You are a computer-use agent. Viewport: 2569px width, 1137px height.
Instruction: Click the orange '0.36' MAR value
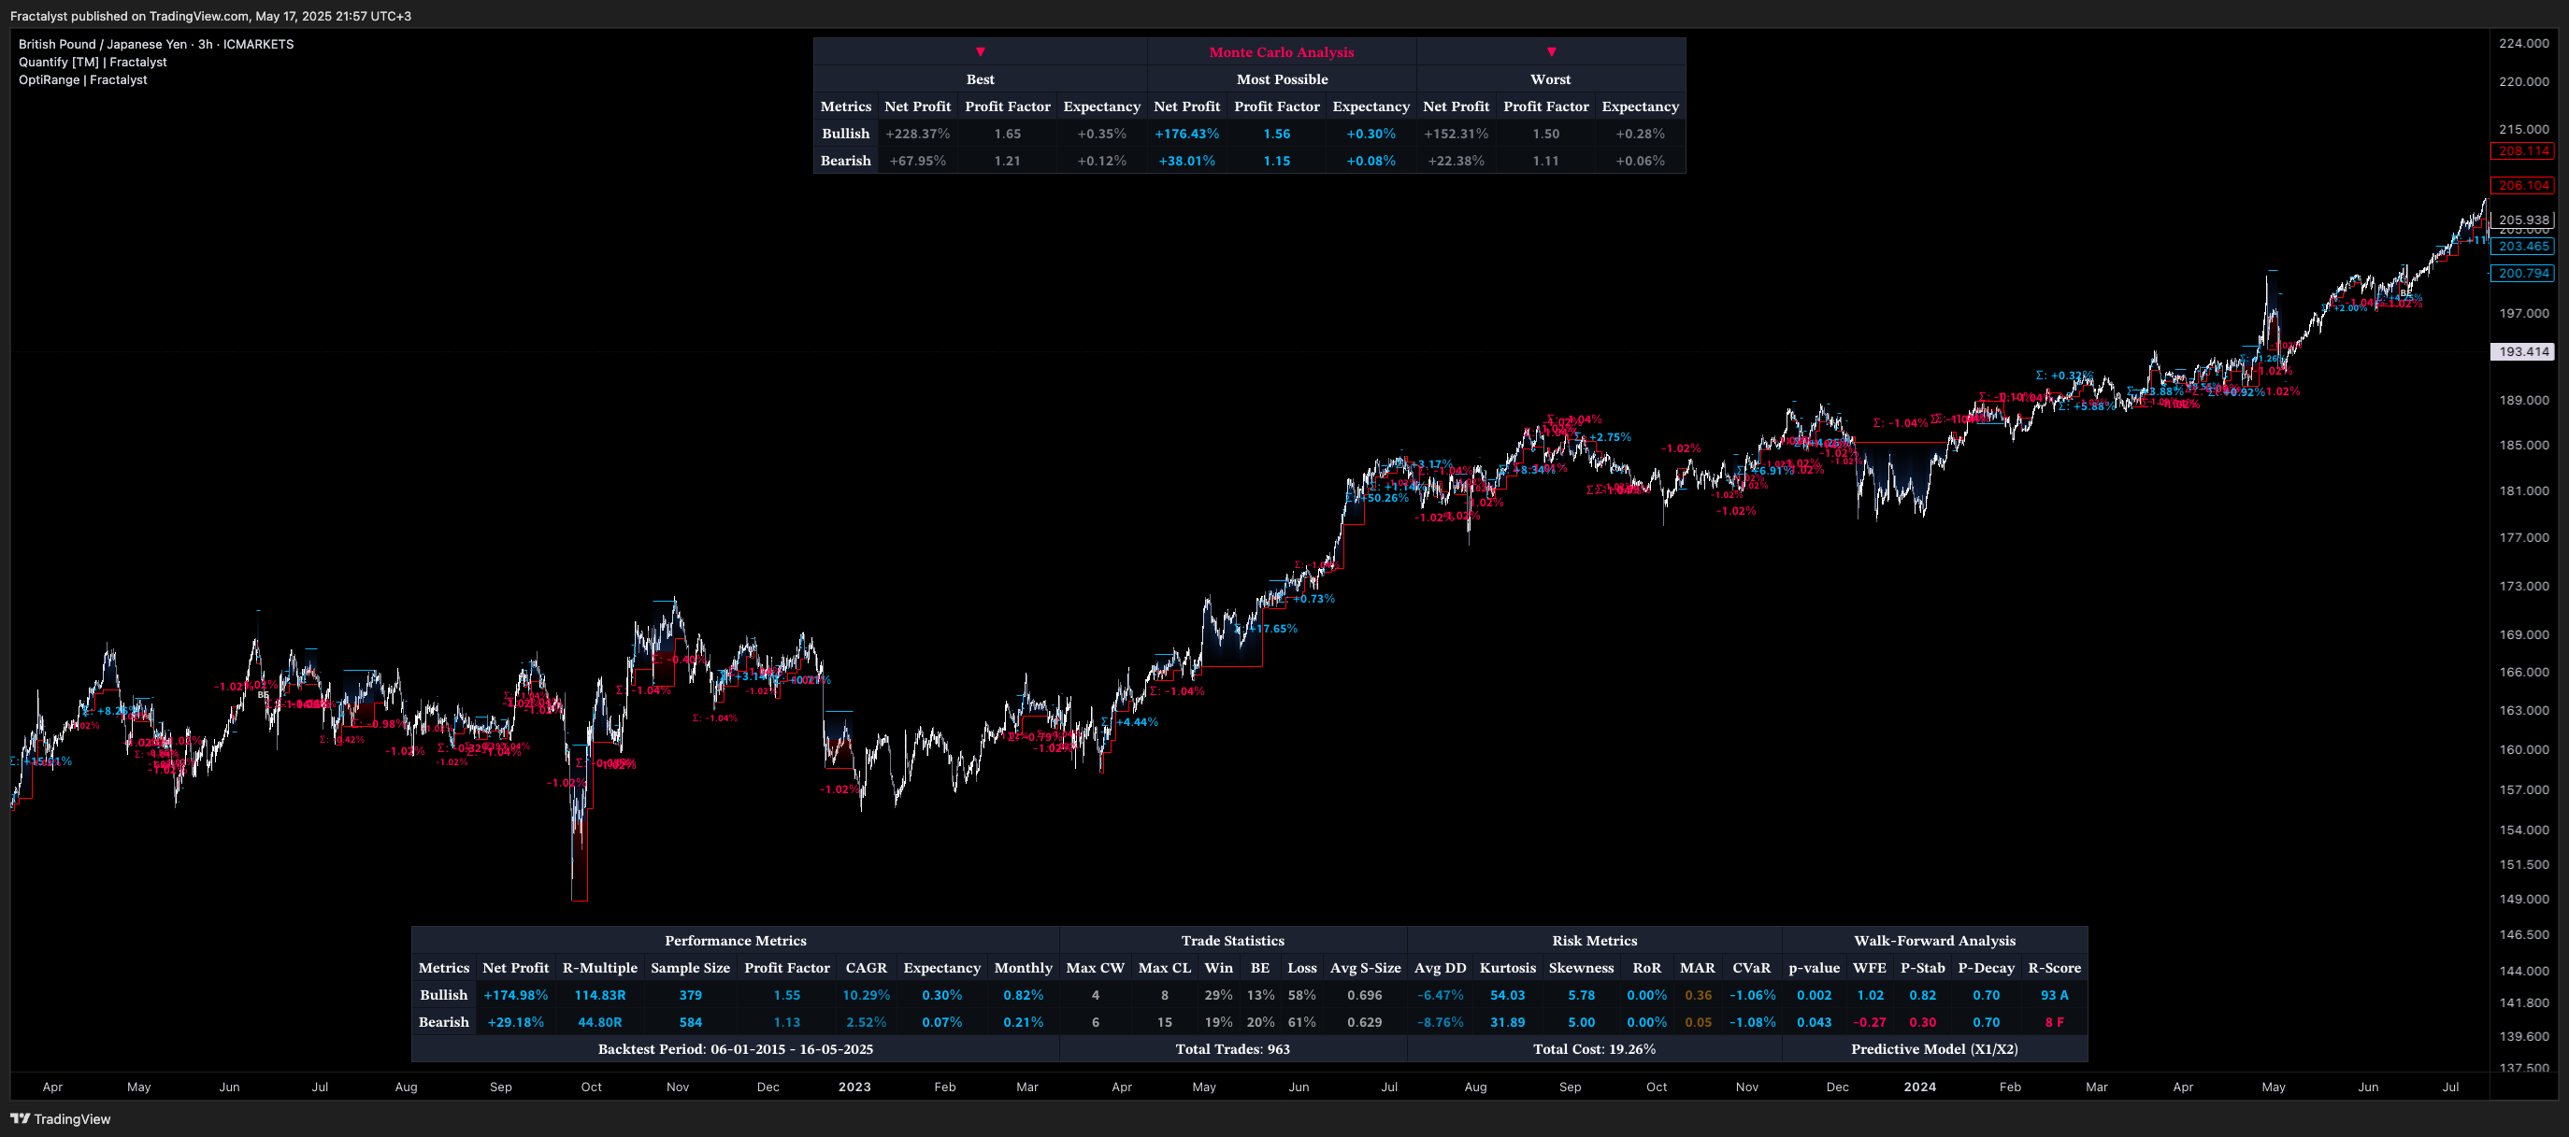1699,996
